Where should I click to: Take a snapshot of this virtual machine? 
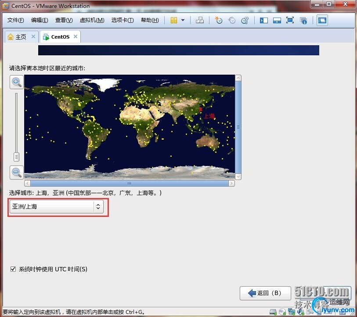(219, 20)
